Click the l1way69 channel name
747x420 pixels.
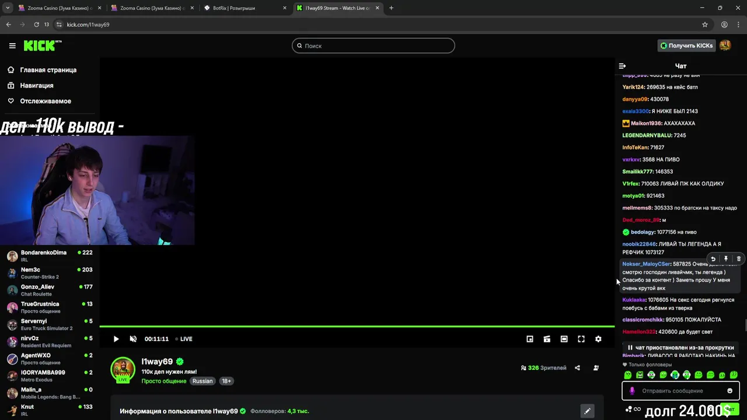coord(157,362)
